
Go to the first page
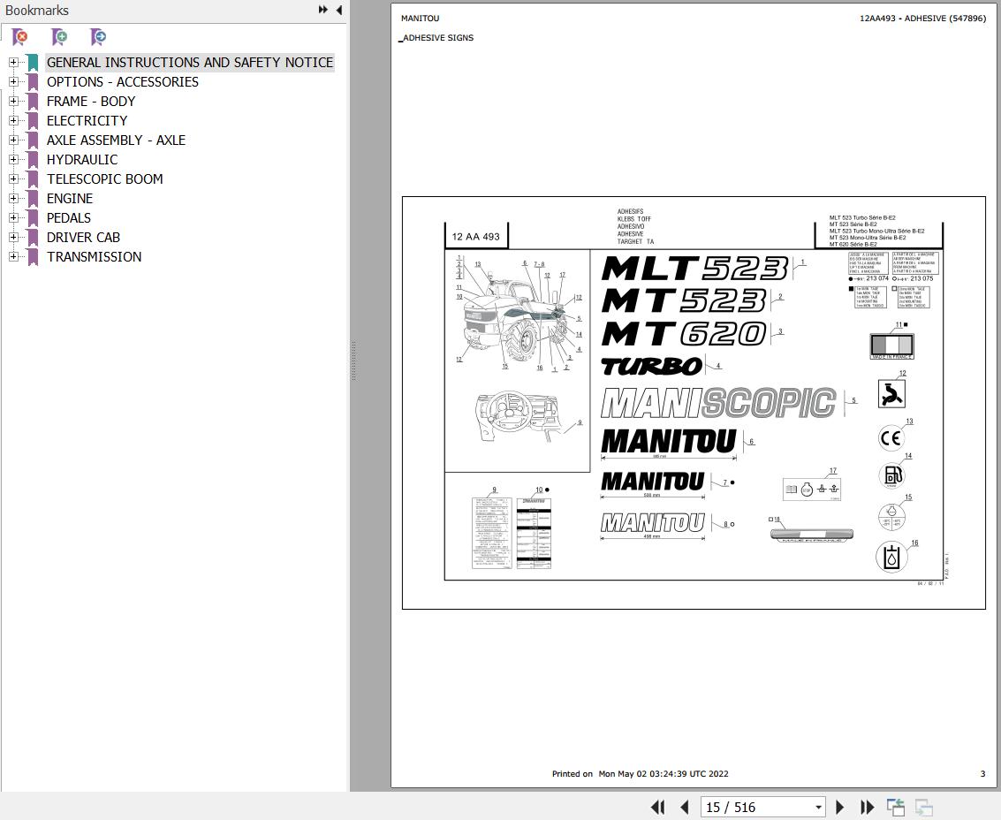657,808
